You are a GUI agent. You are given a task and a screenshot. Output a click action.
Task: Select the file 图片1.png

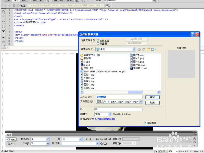pyautogui.click(x=87, y=75)
